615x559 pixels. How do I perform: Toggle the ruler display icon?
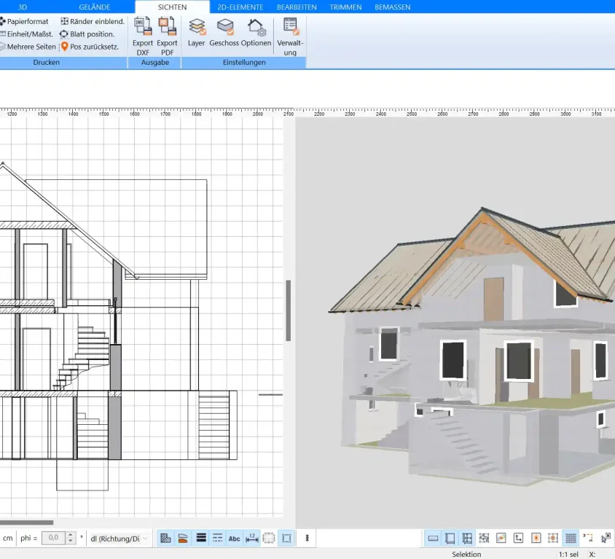click(433, 538)
